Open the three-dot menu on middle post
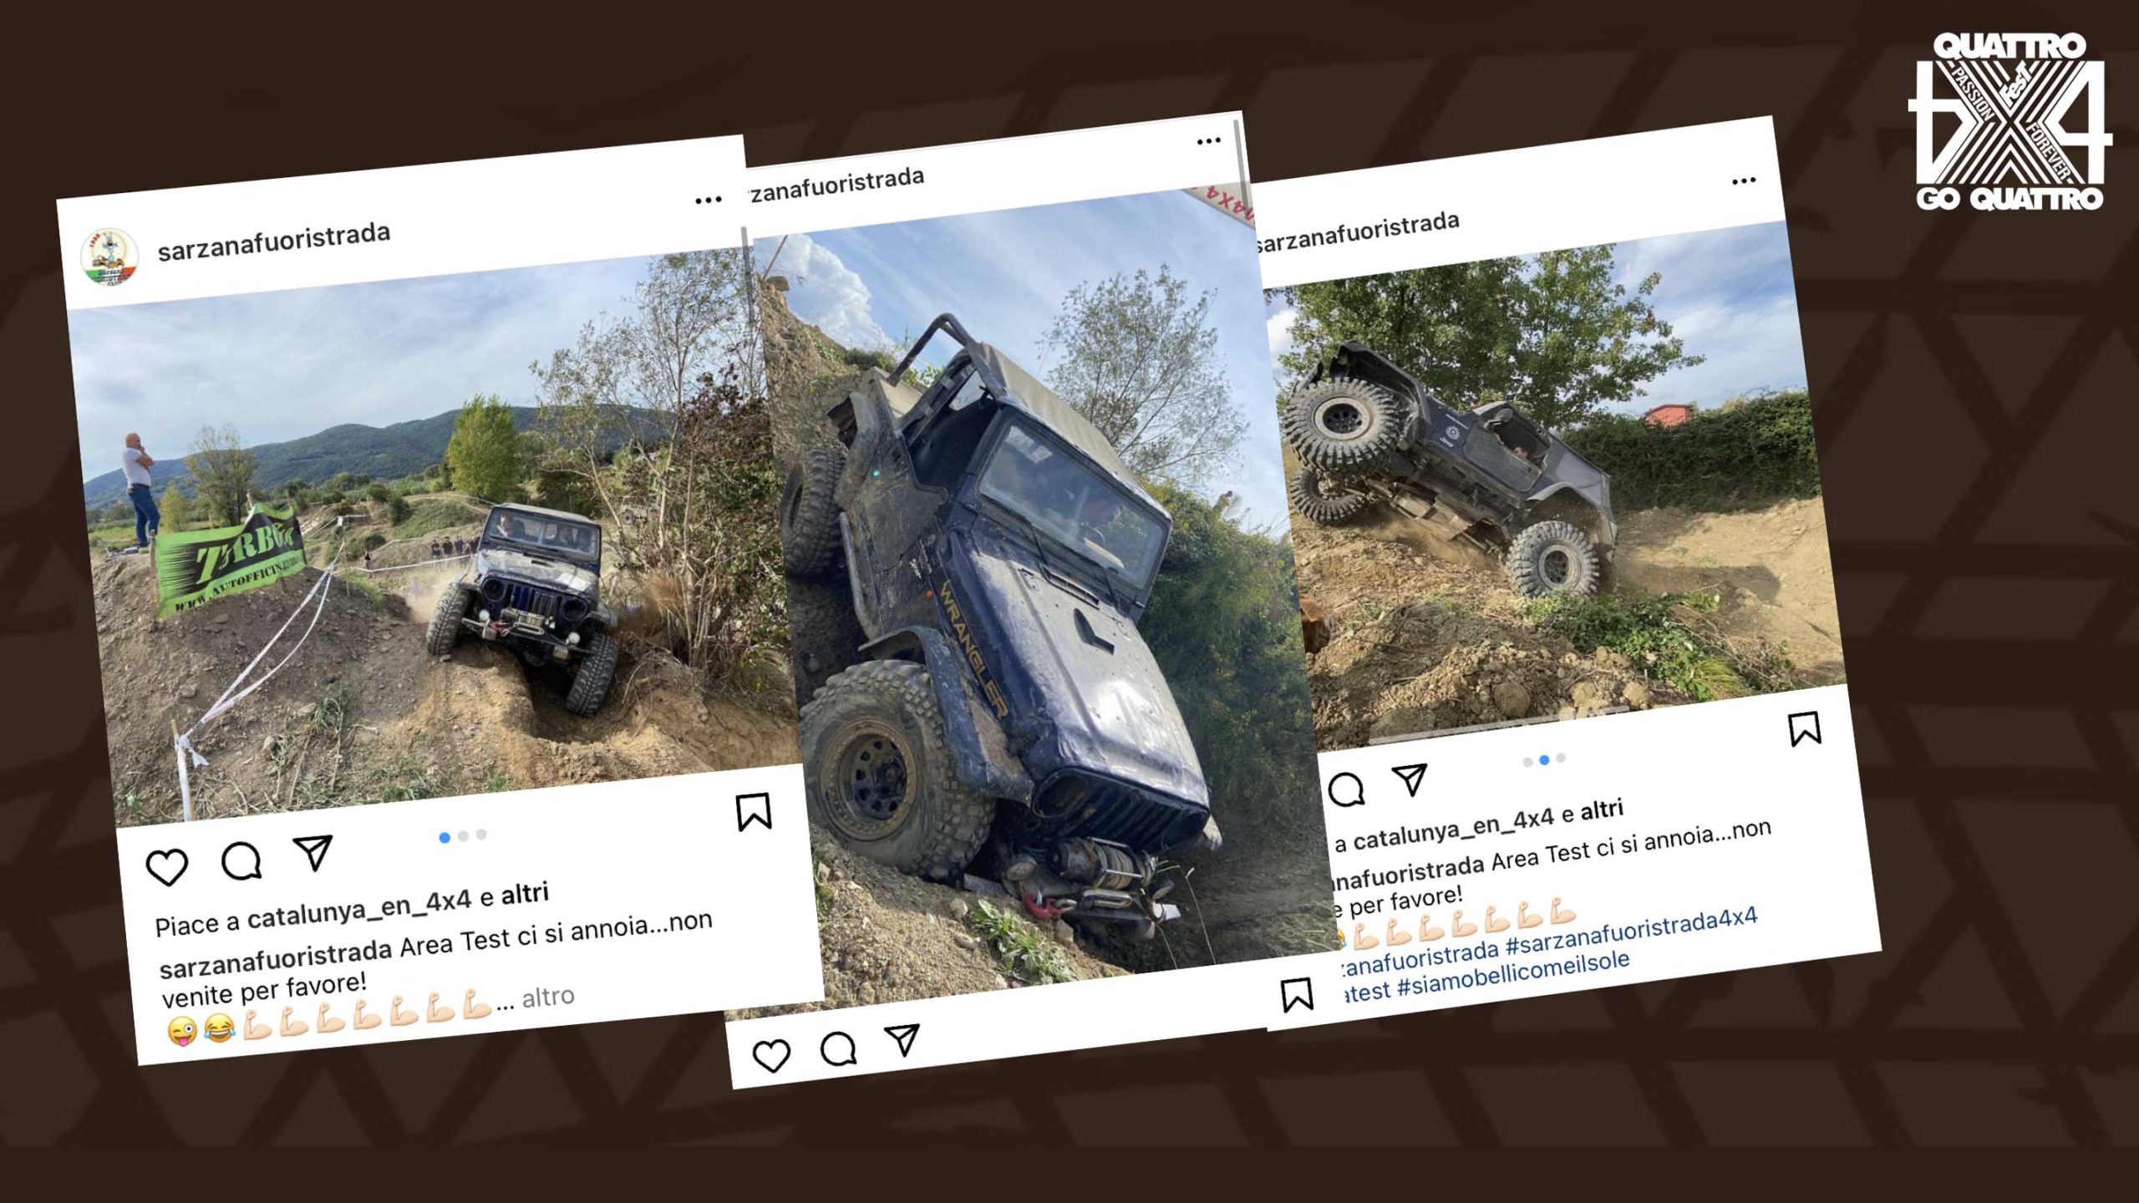 pyautogui.click(x=1208, y=141)
